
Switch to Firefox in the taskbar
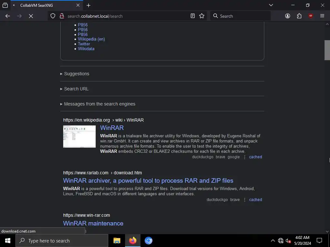(132, 241)
